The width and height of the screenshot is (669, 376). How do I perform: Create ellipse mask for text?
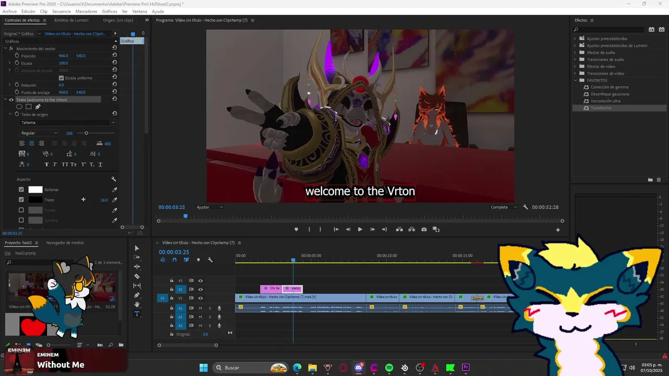coord(19,107)
